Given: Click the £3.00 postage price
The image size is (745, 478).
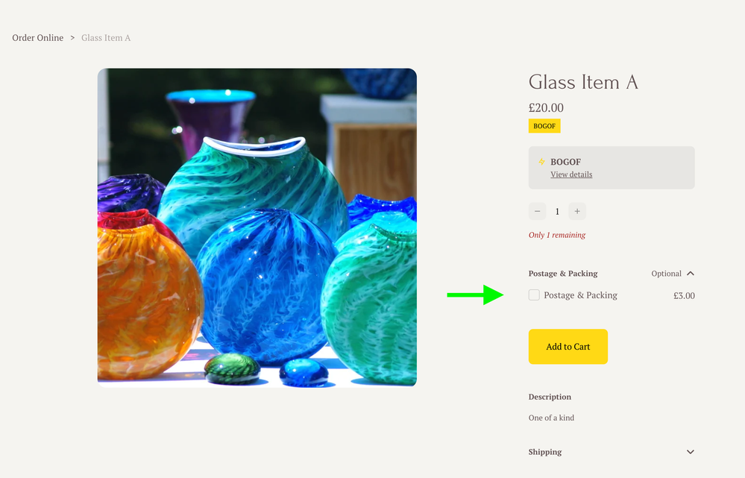Looking at the screenshot, I should pos(684,296).
